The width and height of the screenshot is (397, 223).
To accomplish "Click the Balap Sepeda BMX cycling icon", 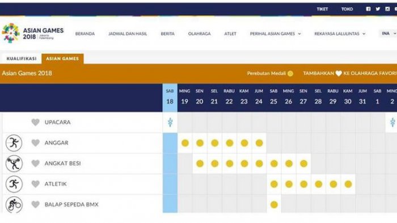I will (14, 204).
